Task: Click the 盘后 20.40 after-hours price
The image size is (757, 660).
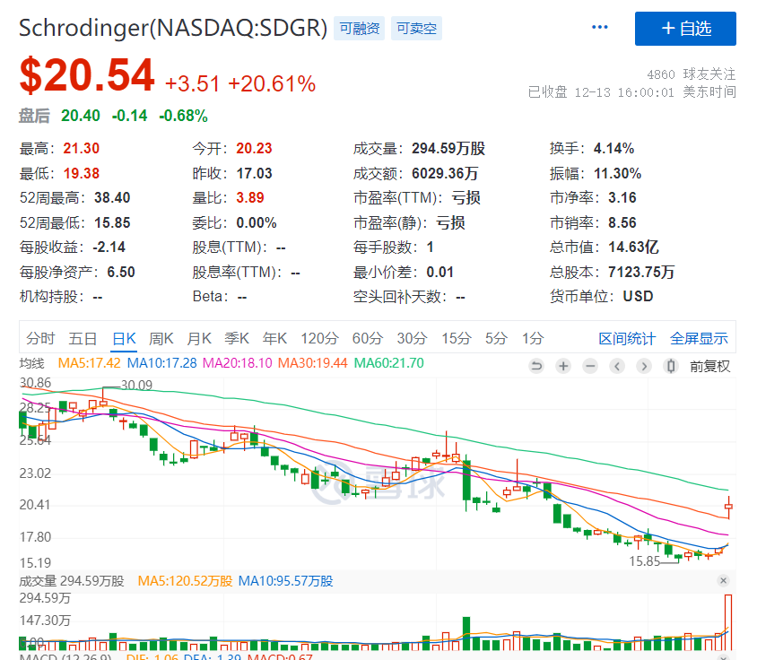Action: pyautogui.click(x=80, y=116)
